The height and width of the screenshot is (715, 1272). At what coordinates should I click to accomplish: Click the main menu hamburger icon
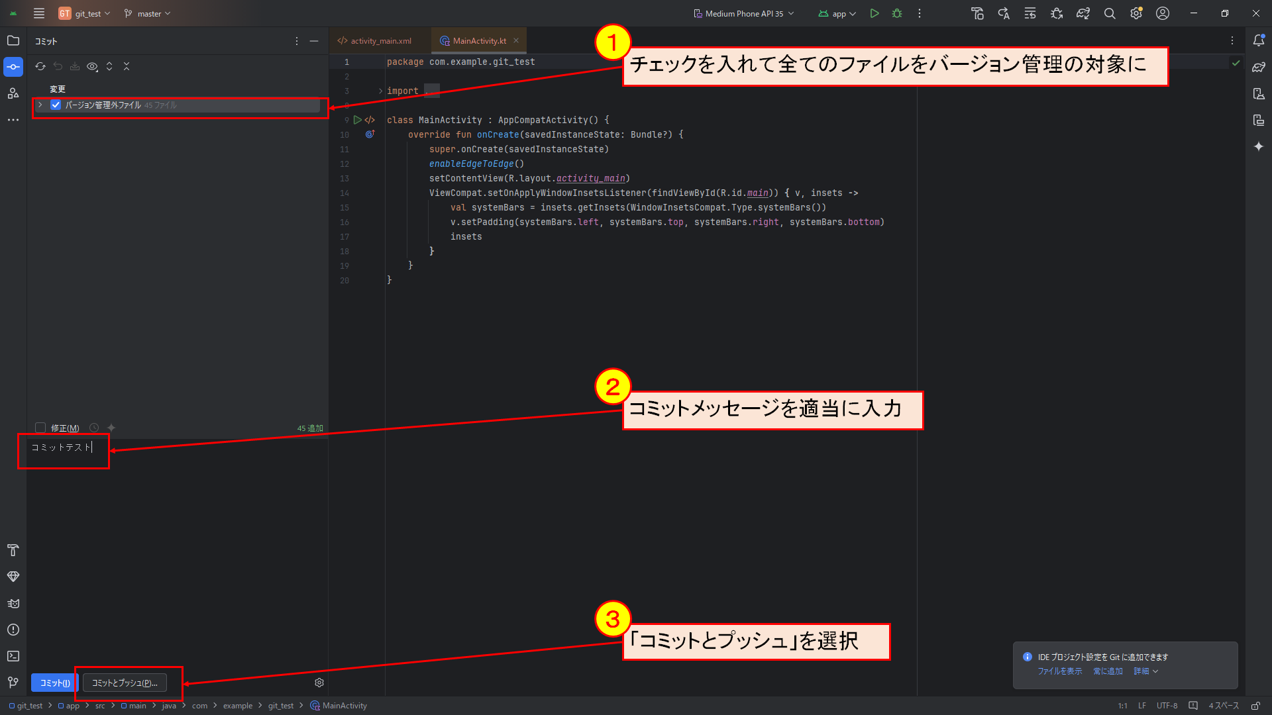click(39, 13)
